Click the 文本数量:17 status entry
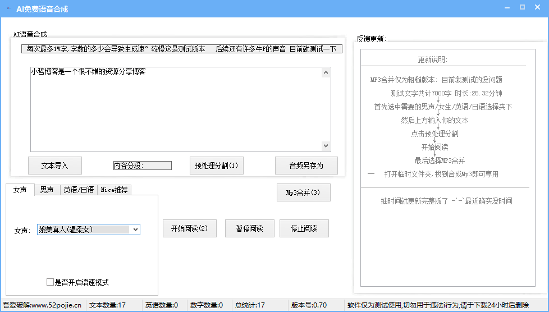This screenshot has width=549, height=312. click(x=107, y=305)
